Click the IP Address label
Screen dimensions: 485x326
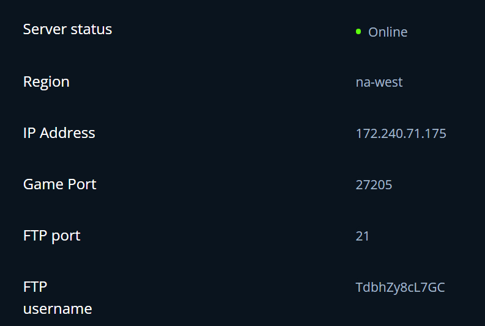59,133
